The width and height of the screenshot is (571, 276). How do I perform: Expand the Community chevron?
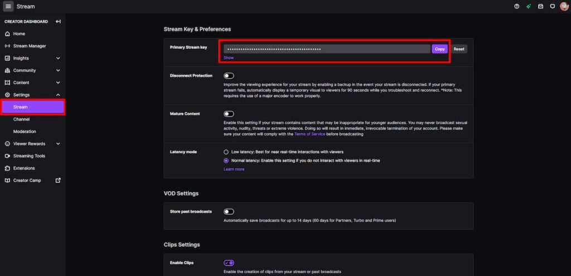pos(58,71)
